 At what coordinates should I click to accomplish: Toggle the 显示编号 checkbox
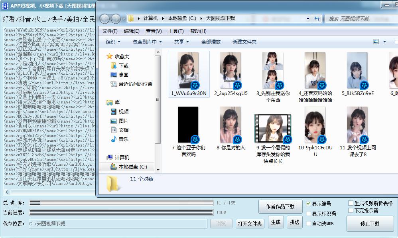[x=308, y=203]
